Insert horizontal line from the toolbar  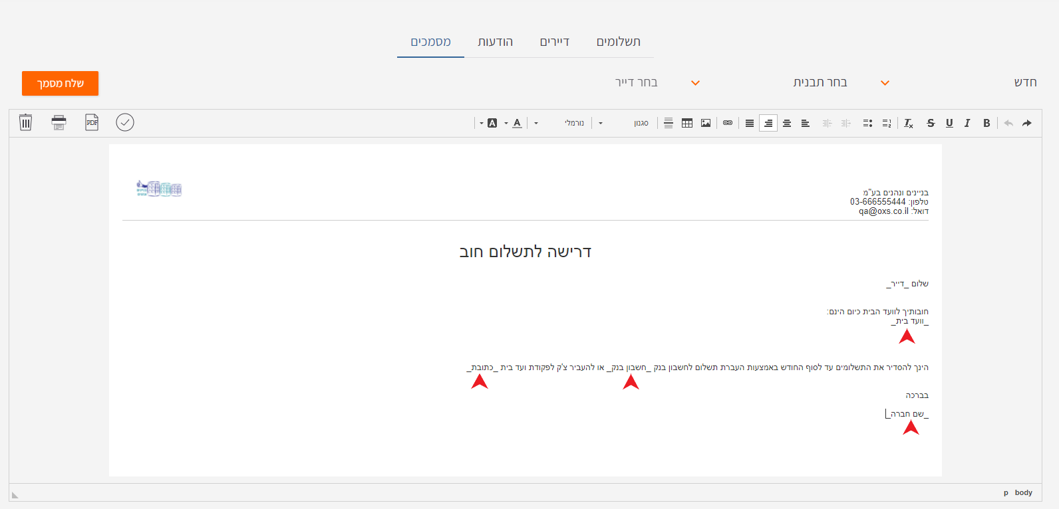click(x=669, y=123)
